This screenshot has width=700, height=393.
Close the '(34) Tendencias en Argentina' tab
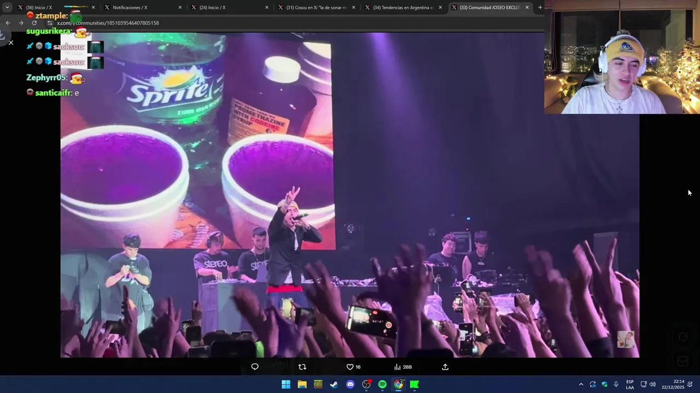click(x=440, y=8)
